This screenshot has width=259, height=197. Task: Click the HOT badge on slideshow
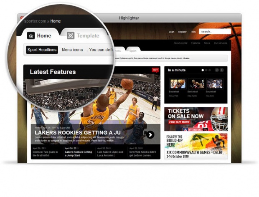pos(155,70)
